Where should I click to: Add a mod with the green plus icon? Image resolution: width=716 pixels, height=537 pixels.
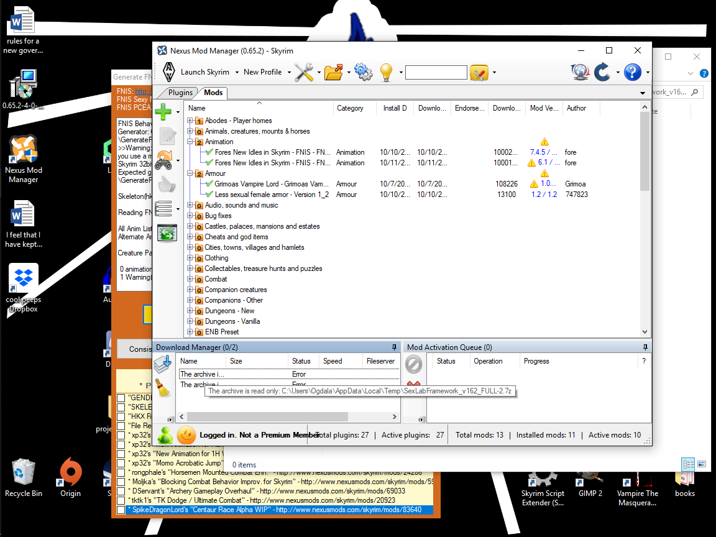(x=163, y=111)
